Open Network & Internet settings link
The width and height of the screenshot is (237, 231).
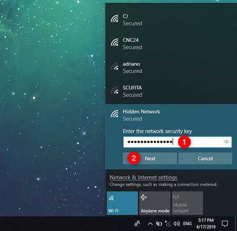pos(143,177)
